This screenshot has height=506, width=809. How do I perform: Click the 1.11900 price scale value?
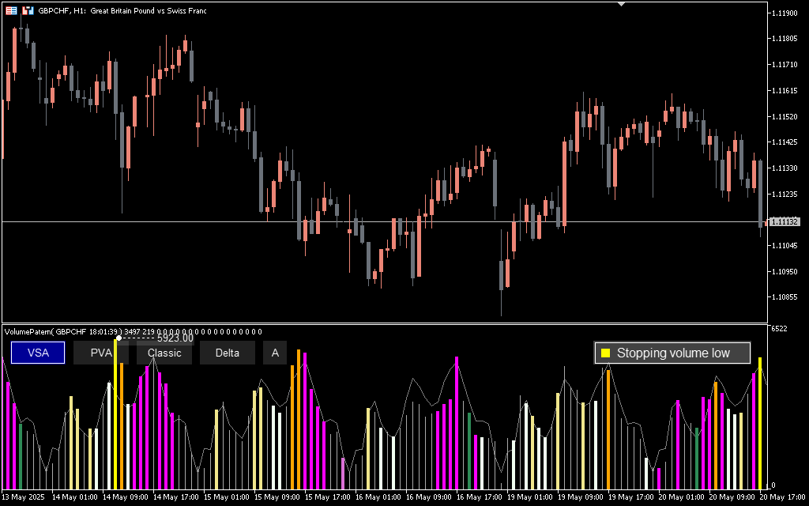click(784, 13)
